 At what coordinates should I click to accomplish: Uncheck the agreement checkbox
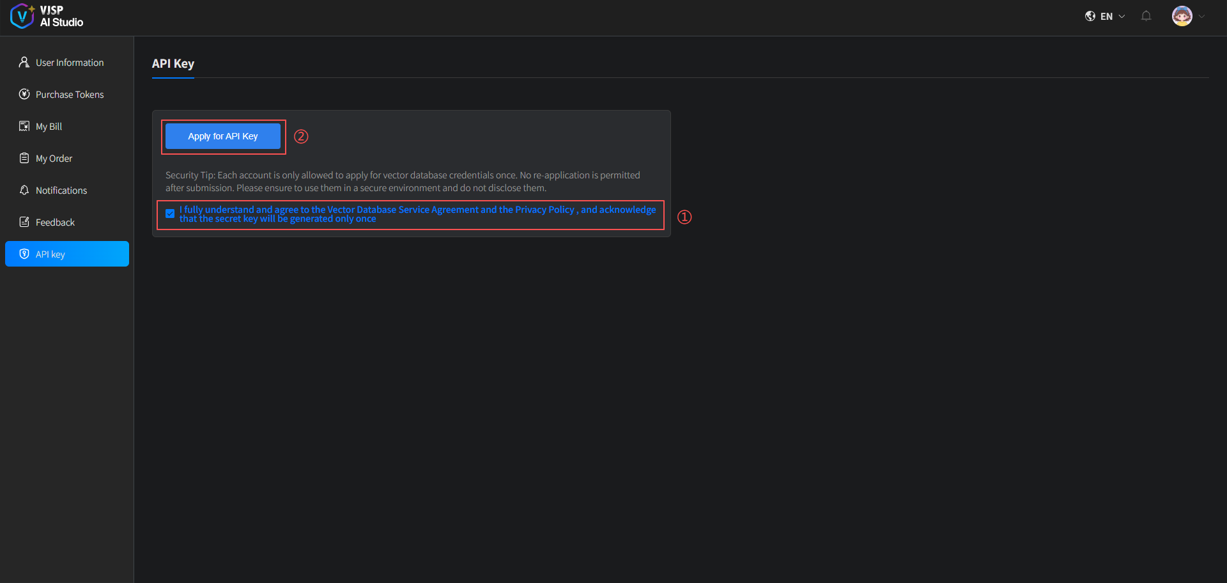pos(170,214)
